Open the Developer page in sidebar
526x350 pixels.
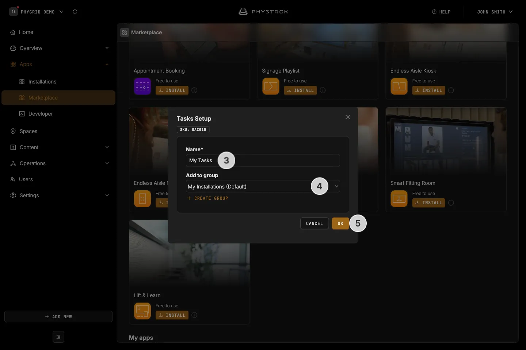point(58,114)
